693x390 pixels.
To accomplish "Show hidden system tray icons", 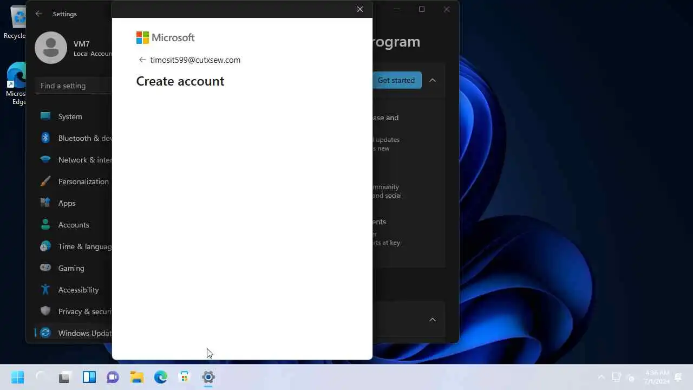I will pos(601,378).
